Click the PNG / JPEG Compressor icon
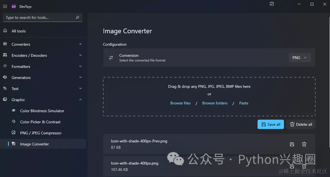This screenshot has height=177, width=330. click(14, 133)
